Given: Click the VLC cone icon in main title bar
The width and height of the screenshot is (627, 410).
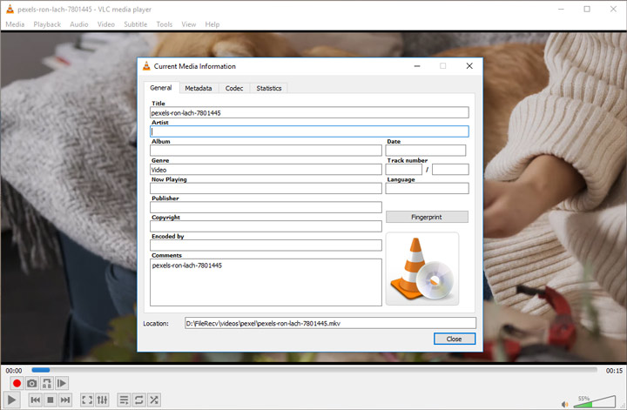Looking at the screenshot, I should (x=10, y=9).
